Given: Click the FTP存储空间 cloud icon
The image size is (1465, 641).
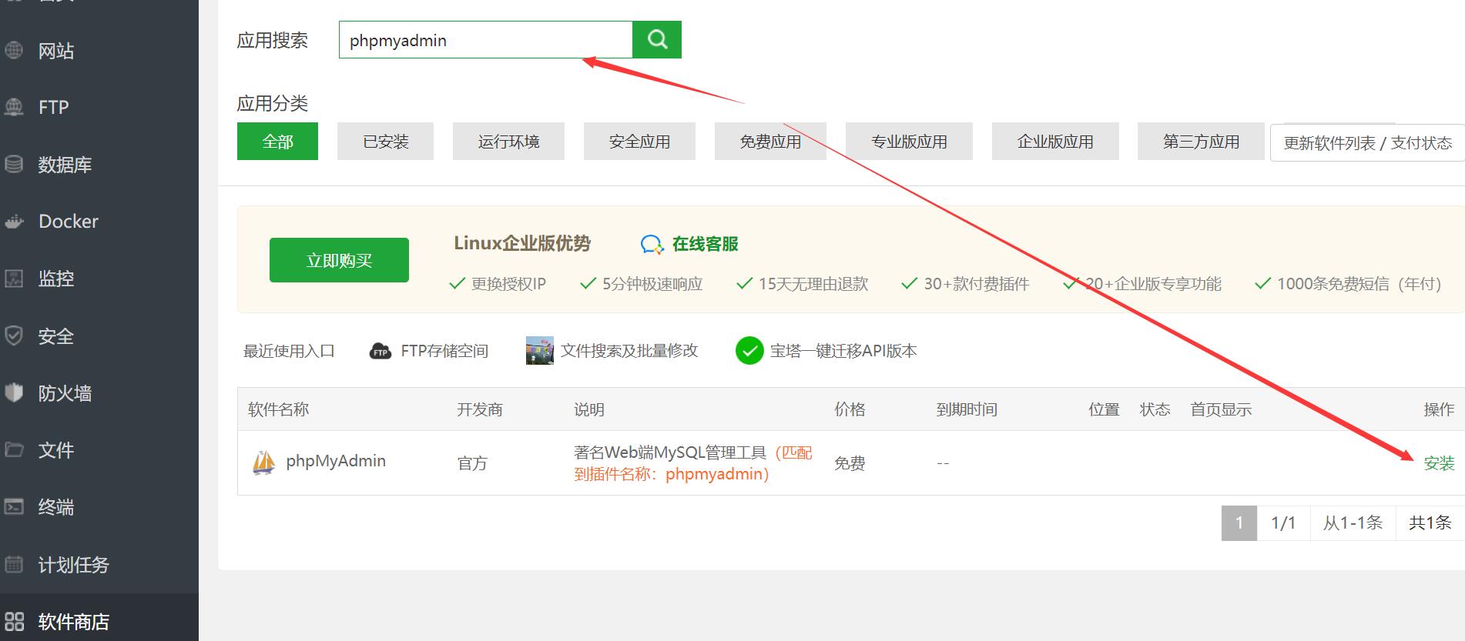Looking at the screenshot, I should (380, 351).
